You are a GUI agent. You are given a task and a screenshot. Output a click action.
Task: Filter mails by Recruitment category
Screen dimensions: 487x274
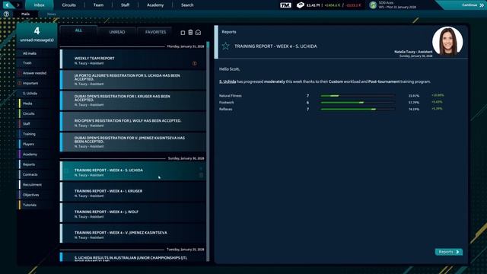coord(37,185)
